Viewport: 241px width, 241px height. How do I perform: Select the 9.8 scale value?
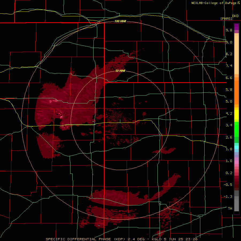(x=229, y=30)
